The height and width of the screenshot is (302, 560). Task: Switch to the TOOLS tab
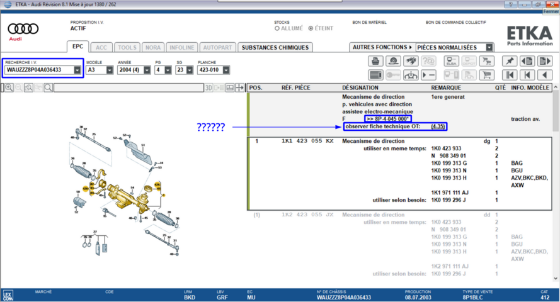pyautogui.click(x=127, y=47)
